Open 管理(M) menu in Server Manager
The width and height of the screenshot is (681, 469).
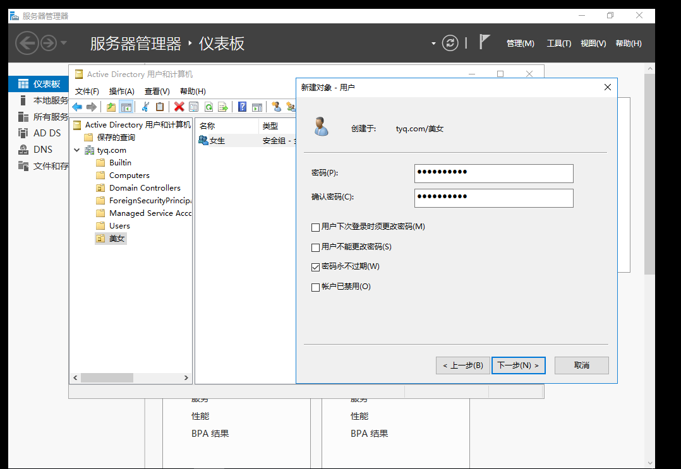[x=521, y=44]
